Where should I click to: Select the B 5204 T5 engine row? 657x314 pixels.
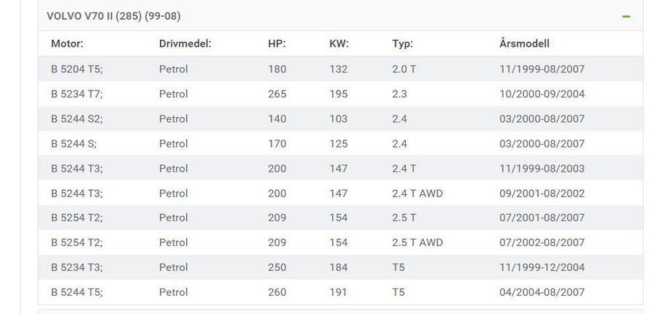point(77,69)
